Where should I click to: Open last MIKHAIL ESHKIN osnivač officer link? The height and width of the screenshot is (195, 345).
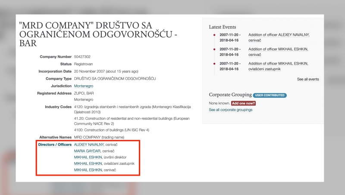tap(88, 170)
